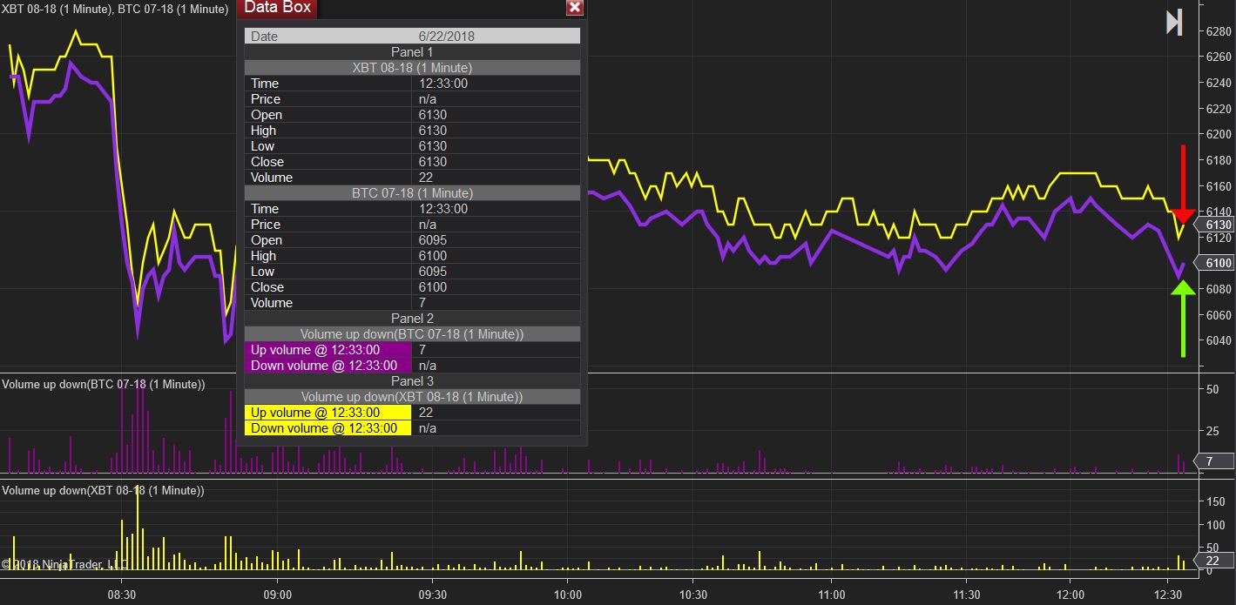Viewport: 1236px width, 605px height.
Task: Click the yellow Up volume @ 12:33:00 label
Action: (x=328, y=413)
